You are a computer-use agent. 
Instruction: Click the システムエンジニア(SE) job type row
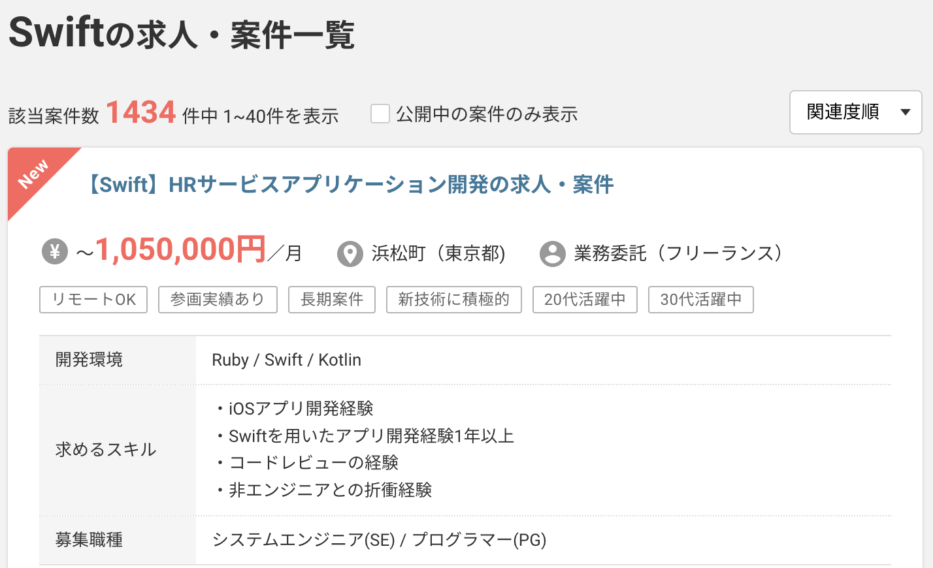(x=465, y=540)
